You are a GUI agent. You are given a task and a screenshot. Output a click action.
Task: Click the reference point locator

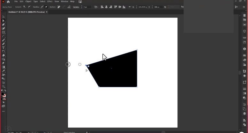(x=130, y=7)
